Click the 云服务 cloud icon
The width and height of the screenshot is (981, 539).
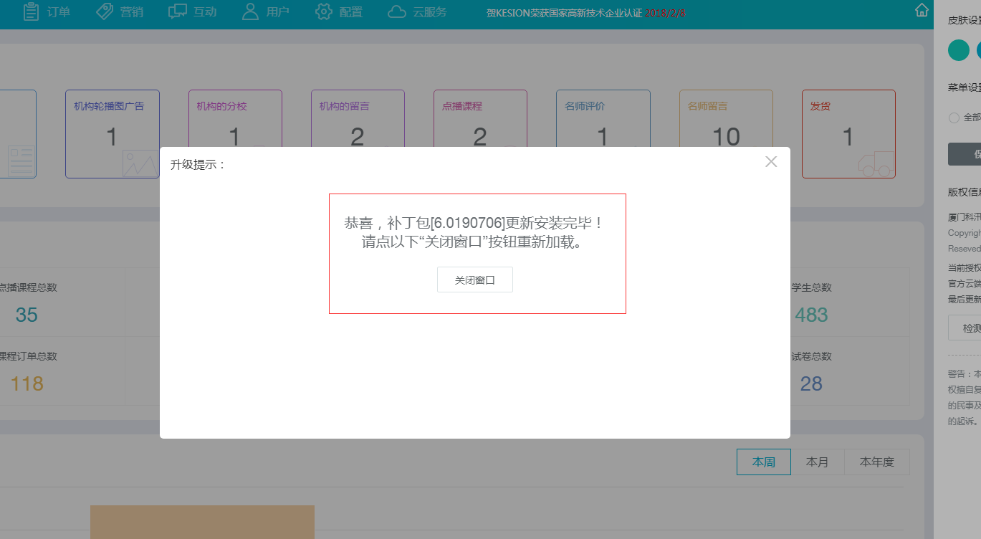(x=396, y=11)
